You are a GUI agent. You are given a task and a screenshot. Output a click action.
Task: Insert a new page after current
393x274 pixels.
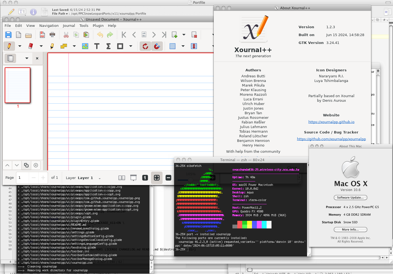(x=174, y=35)
